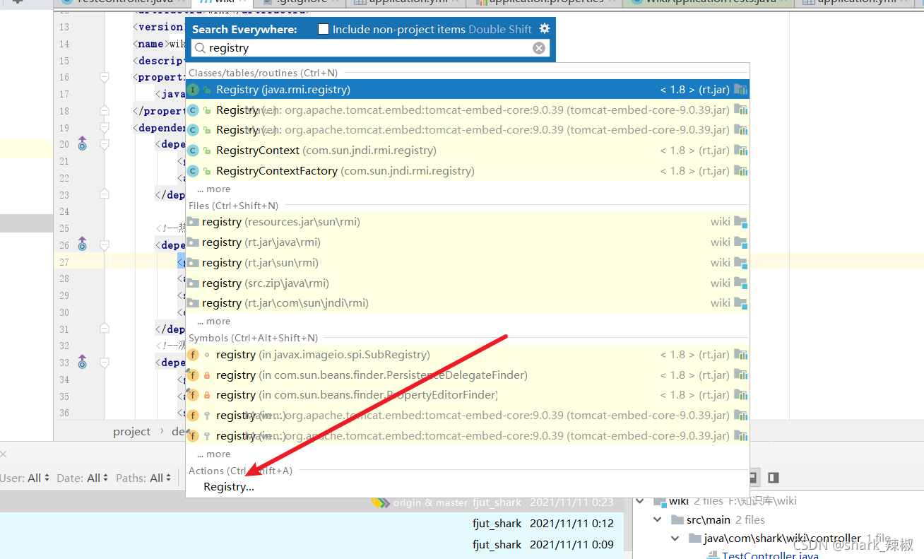924x559 pixels.
Task: Switch to .gitignore editor tab
Action: point(300,2)
